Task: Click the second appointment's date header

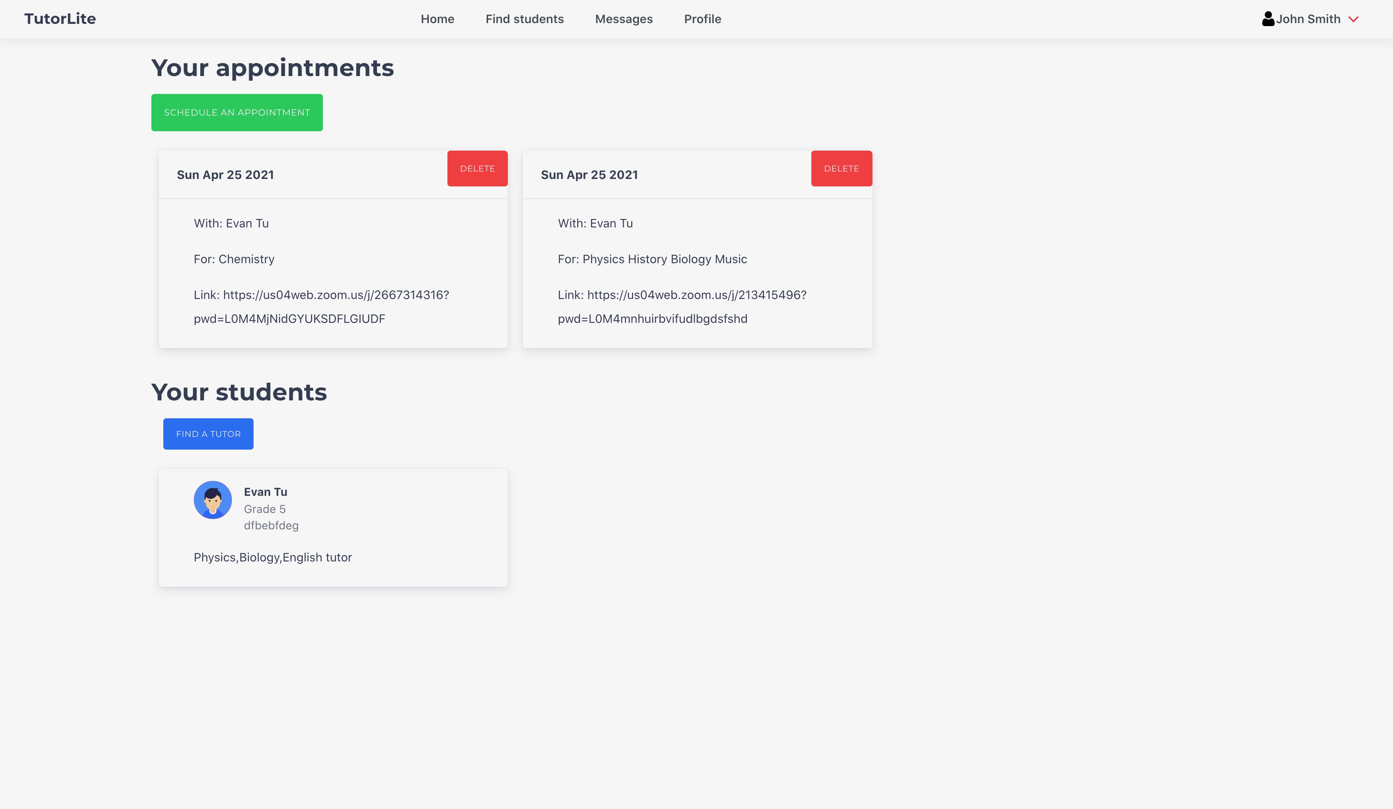Action: 589,174
